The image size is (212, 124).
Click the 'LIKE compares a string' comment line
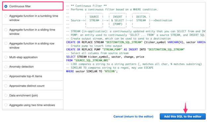pos(134,64)
